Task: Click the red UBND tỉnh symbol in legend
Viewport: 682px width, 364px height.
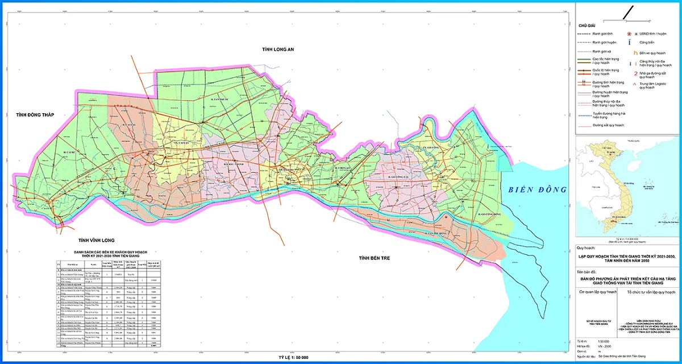Action: (x=629, y=34)
